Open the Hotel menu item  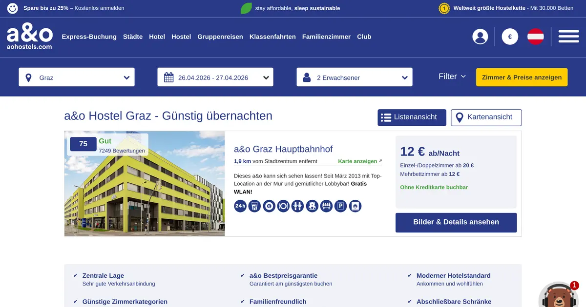157,37
